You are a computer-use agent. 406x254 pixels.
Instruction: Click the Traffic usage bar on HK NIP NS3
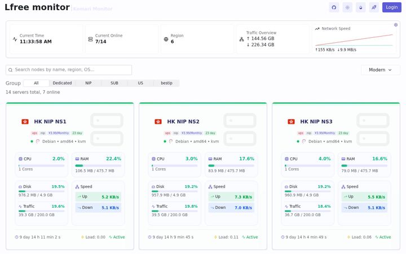pos(308,211)
